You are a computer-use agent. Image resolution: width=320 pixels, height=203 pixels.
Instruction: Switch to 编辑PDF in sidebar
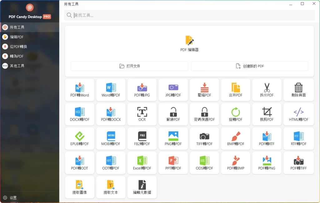coord(17,37)
